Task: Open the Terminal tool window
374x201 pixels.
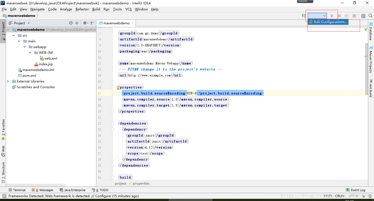Action: tap(17, 190)
